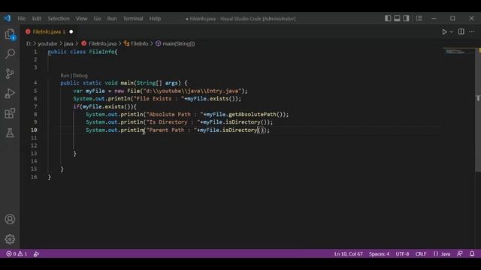Image resolution: width=481 pixels, height=270 pixels.
Task: Open the Source Control view
Action: pos(10,73)
